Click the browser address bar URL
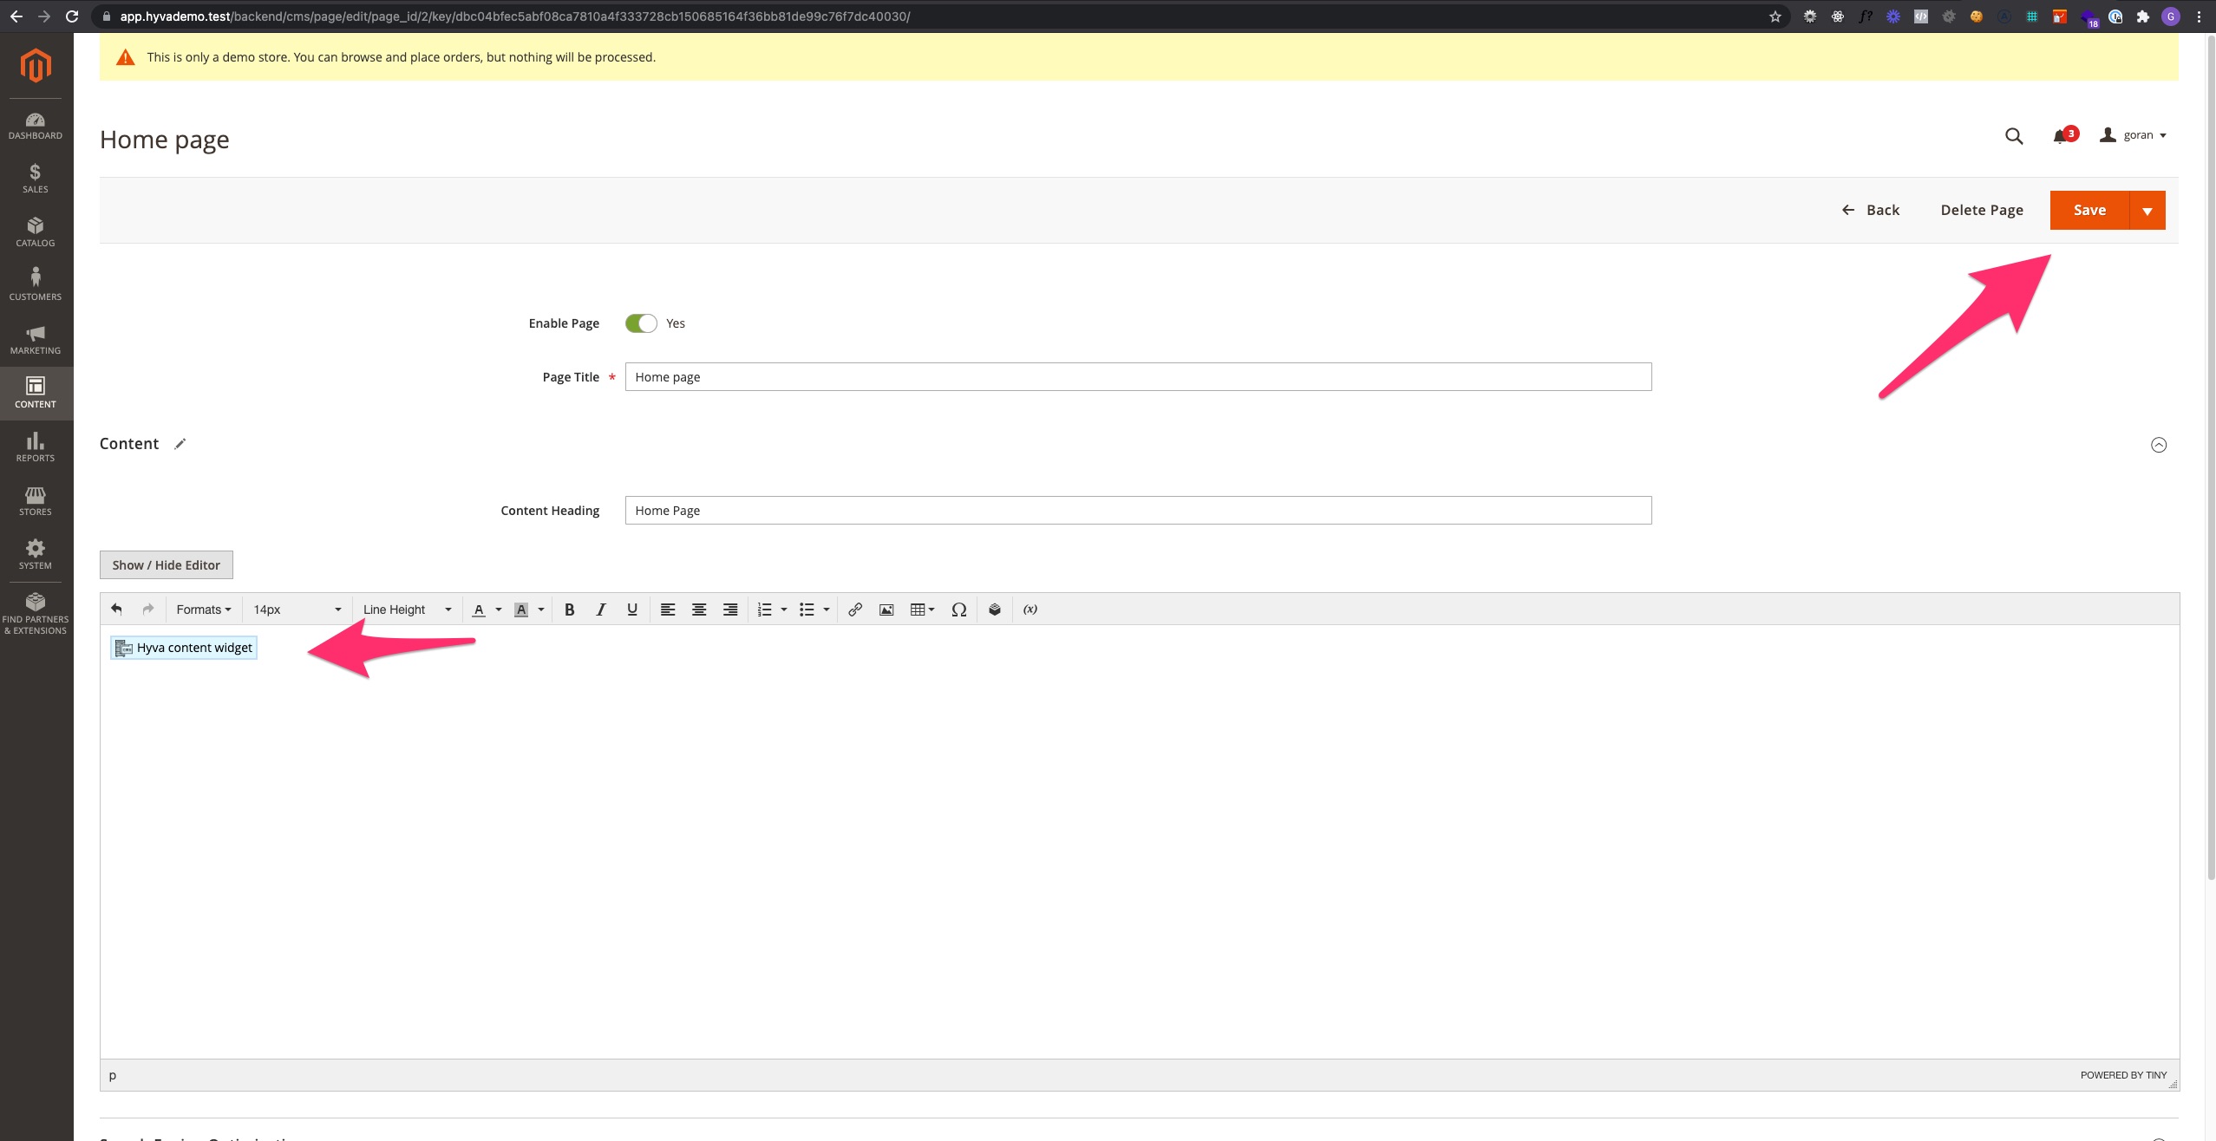This screenshot has width=2216, height=1141. (514, 16)
